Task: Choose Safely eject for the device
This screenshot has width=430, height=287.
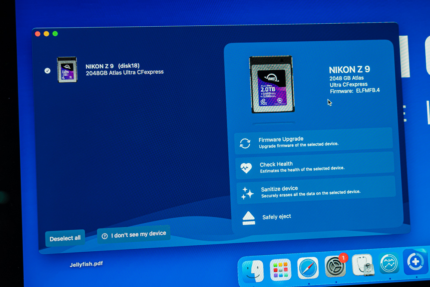Action: tap(276, 217)
